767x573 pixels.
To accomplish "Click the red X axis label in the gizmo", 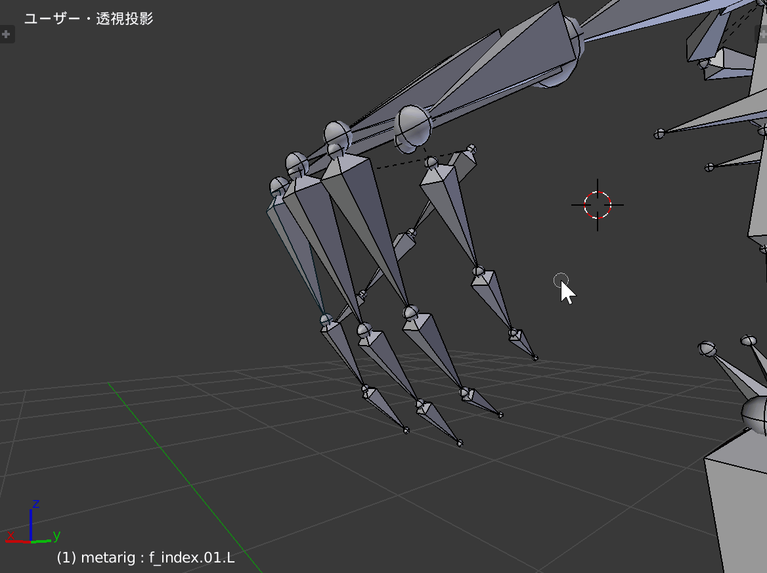I will coord(10,537).
